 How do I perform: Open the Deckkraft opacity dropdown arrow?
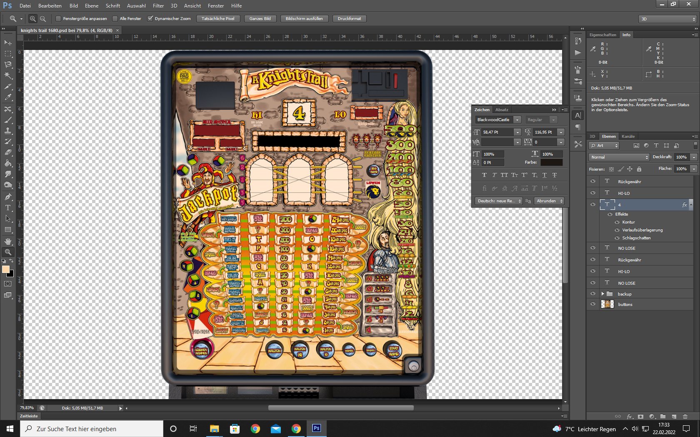[x=694, y=157]
